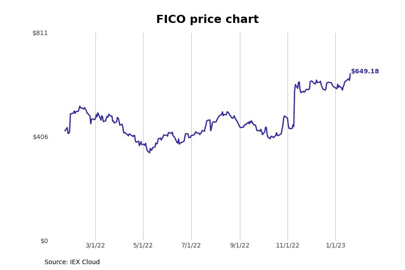Image resolution: width=405 pixels, height=270 pixels.
Task: Click the Source: IEX Cloud text
Action: click(x=72, y=262)
